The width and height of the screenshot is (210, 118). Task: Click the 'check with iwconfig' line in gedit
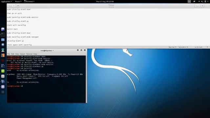16,25
